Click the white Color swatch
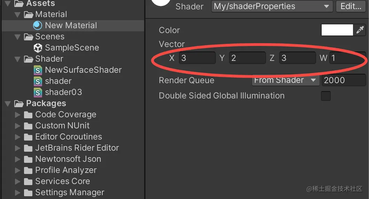The height and width of the screenshot is (199, 369). tap(337, 30)
